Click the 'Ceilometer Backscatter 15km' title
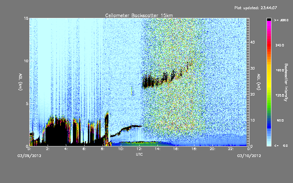293x183 pixels. pyautogui.click(x=139, y=15)
